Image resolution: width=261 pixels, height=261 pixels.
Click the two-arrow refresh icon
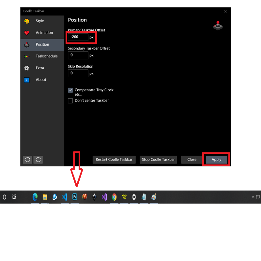38,160
